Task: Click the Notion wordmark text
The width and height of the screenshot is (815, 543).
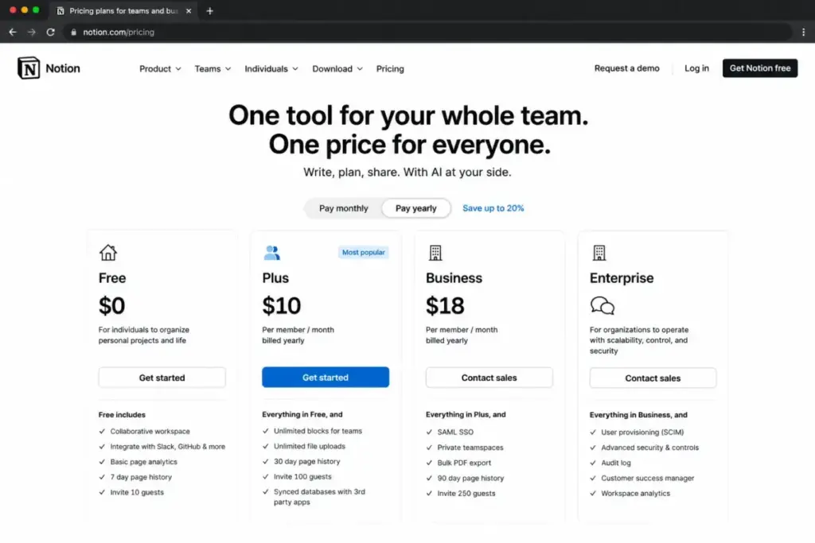Action: [63, 68]
